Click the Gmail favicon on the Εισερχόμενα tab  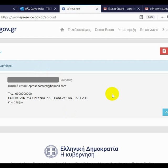tap(105, 9)
